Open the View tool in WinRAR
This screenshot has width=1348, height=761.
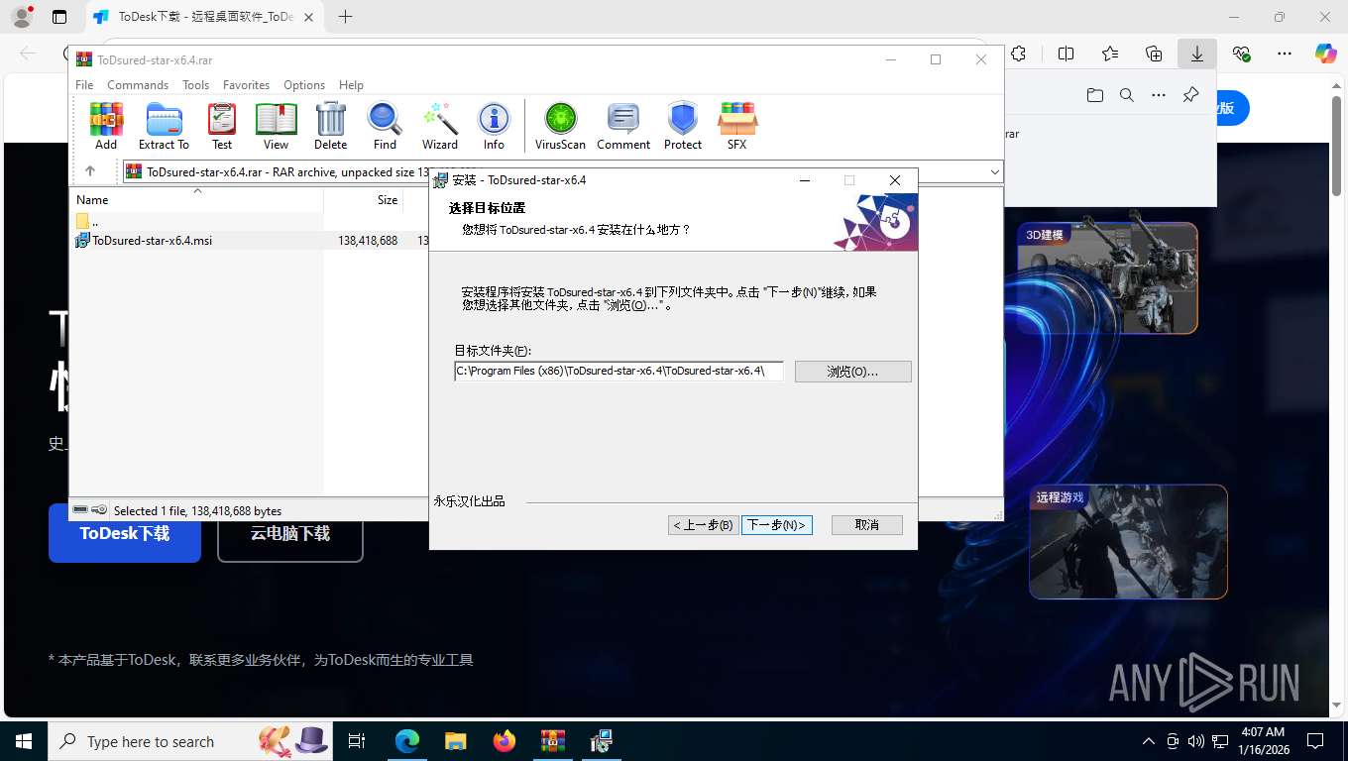[x=276, y=127]
